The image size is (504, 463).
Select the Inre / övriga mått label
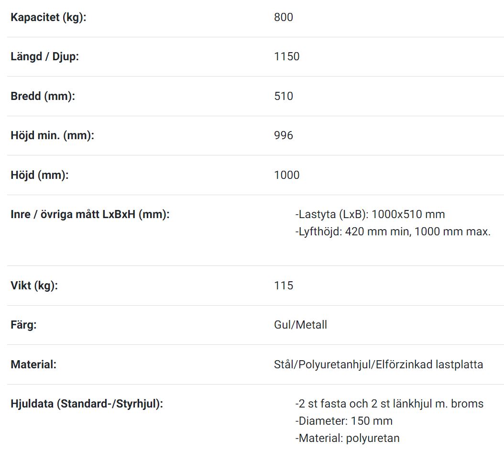click(90, 214)
